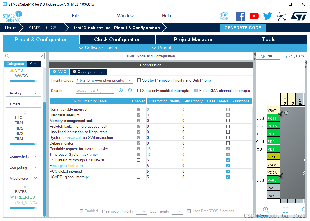This screenshot has width=310, height=221.
Task: Collapse the Middleware category
Action: click(23, 178)
